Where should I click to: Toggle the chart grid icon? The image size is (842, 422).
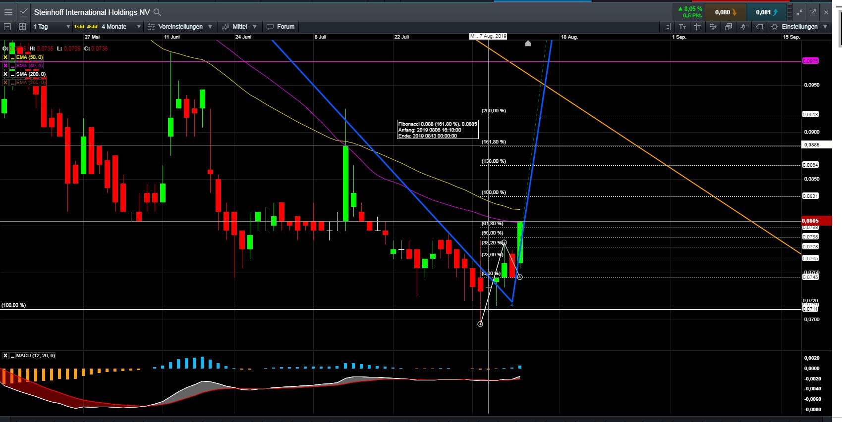(698, 27)
